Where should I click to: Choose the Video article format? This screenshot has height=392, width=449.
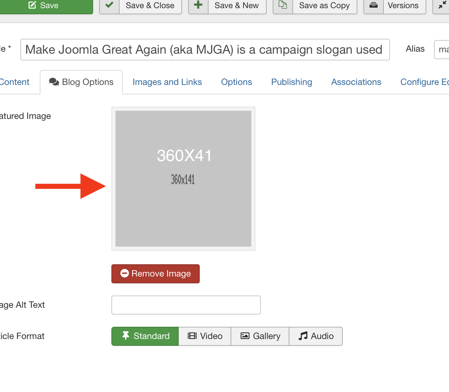coord(205,336)
